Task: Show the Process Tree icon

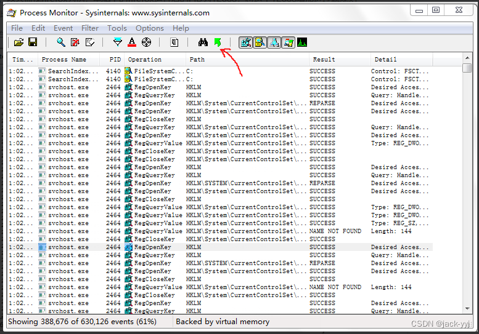Action: pos(174,42)
